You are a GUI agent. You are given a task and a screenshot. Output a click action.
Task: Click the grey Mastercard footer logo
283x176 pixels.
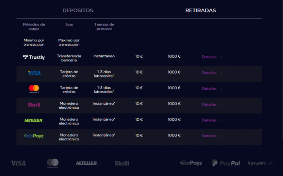pyautogui.click(x=53, y=163)
